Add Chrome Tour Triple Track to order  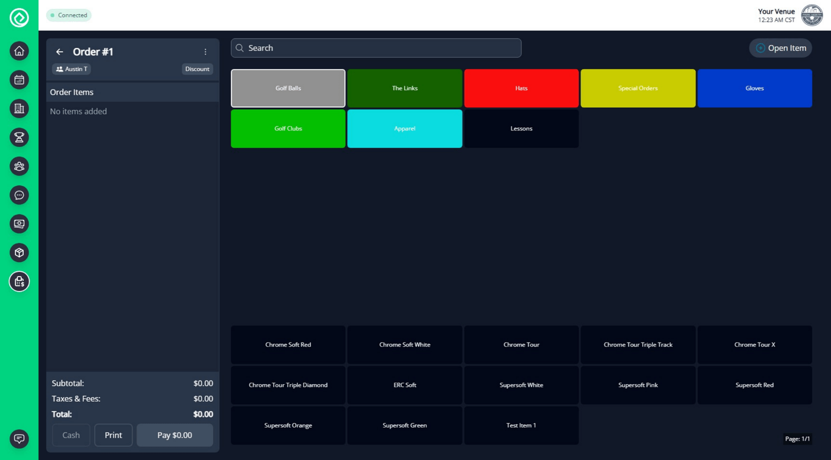[x=637, y=345]
